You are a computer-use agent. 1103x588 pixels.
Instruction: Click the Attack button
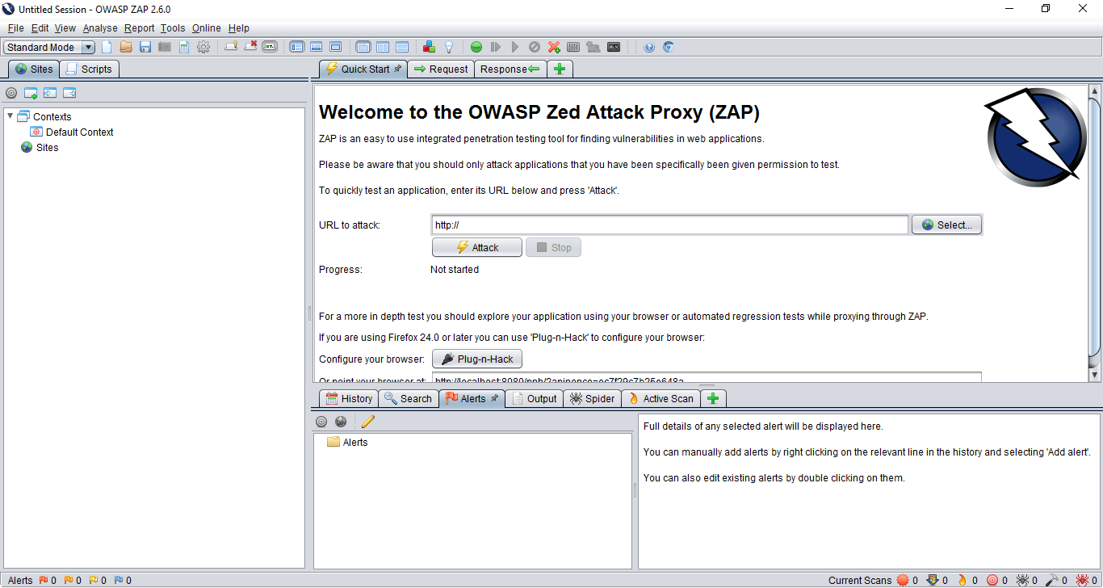(477, 247)
